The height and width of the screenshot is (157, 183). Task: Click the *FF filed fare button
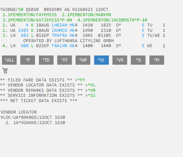[64, 60]
